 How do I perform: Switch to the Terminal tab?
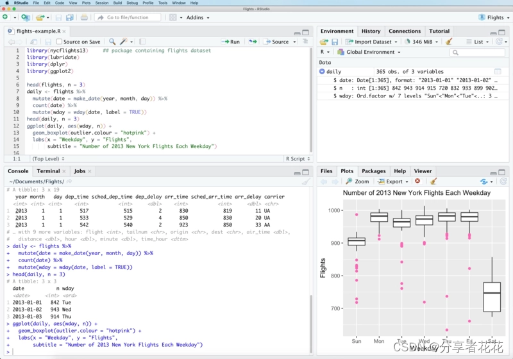tap(48, 171)
